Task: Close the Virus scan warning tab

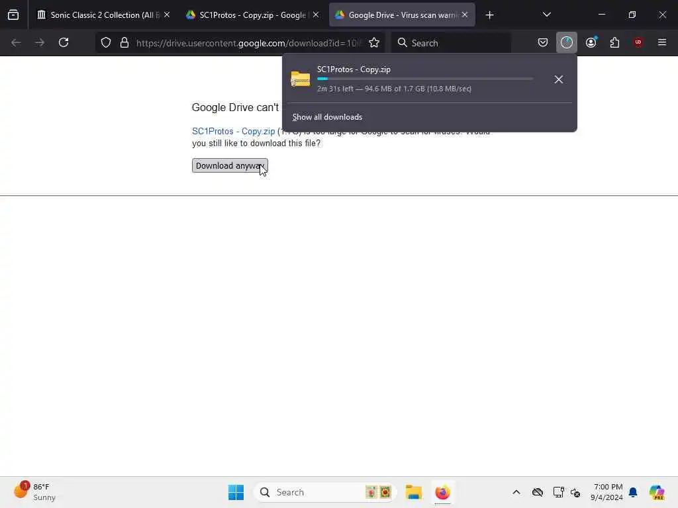Action: coord(465,15)
